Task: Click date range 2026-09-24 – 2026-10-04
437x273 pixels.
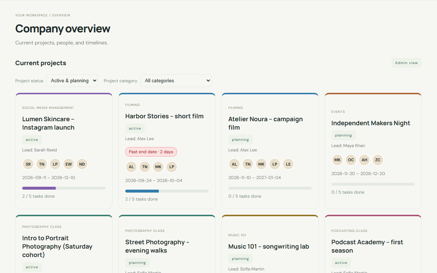Action: [154, 181]
